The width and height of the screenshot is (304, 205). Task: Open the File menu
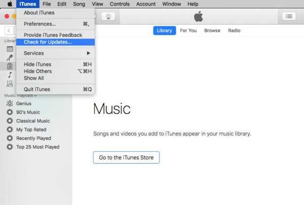point(47,4)
